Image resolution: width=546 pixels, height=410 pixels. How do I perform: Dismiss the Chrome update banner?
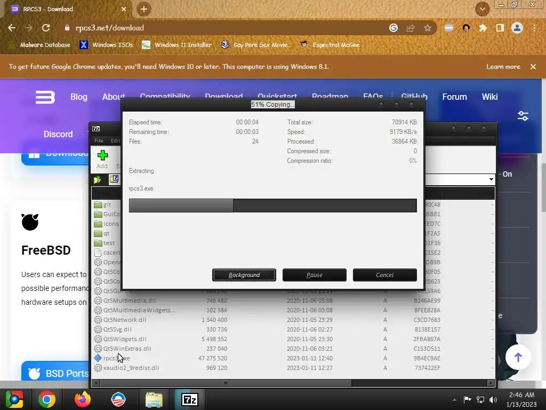click(533, 67)
